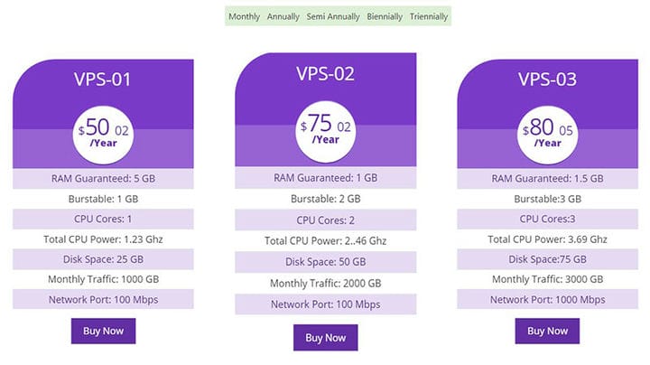Purchase VPS-03 with Buy Now button
The height and width of the screenshot is (365, 650).
coord(547,331)
